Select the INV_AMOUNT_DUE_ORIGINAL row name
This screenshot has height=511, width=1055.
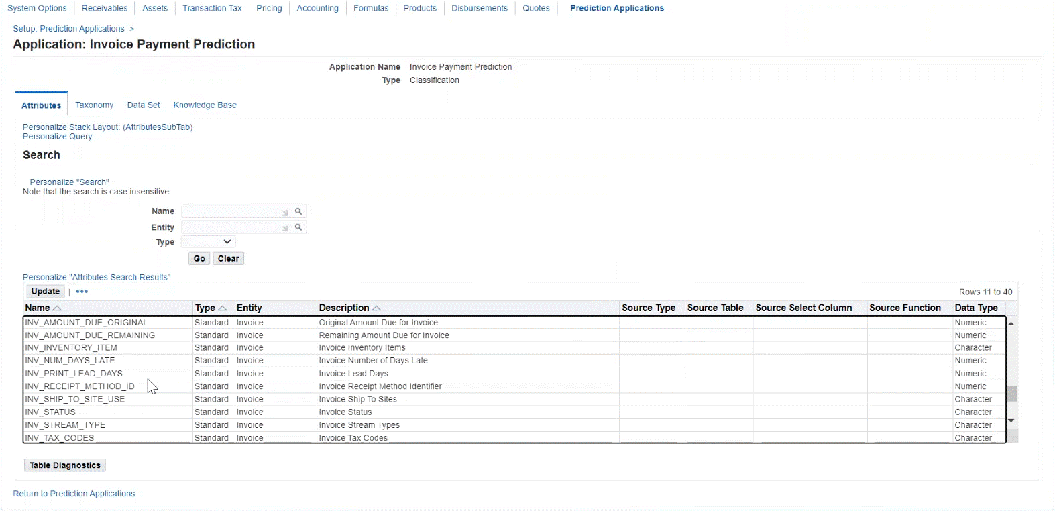click(87, 323)
